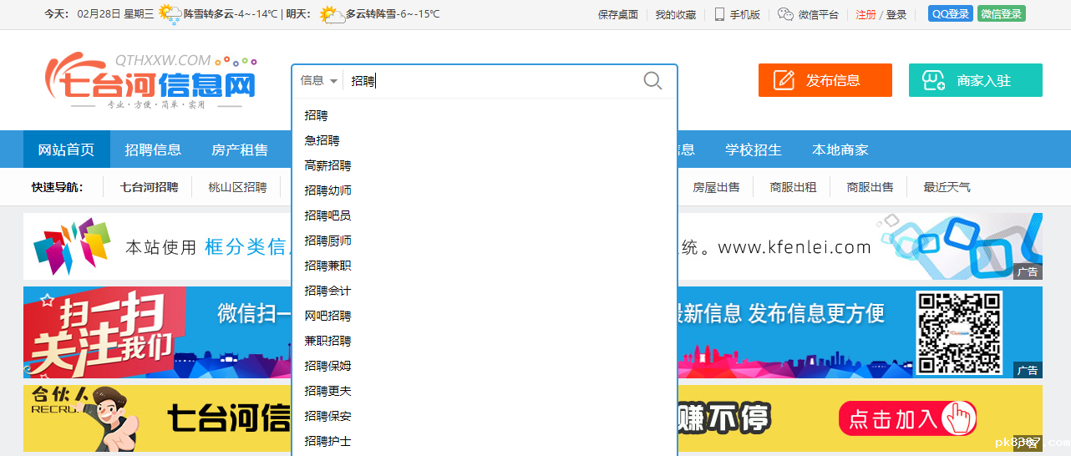Click the 商家入驻 button
Viewport: 1071px width, 456px height.
coord(975,80)
